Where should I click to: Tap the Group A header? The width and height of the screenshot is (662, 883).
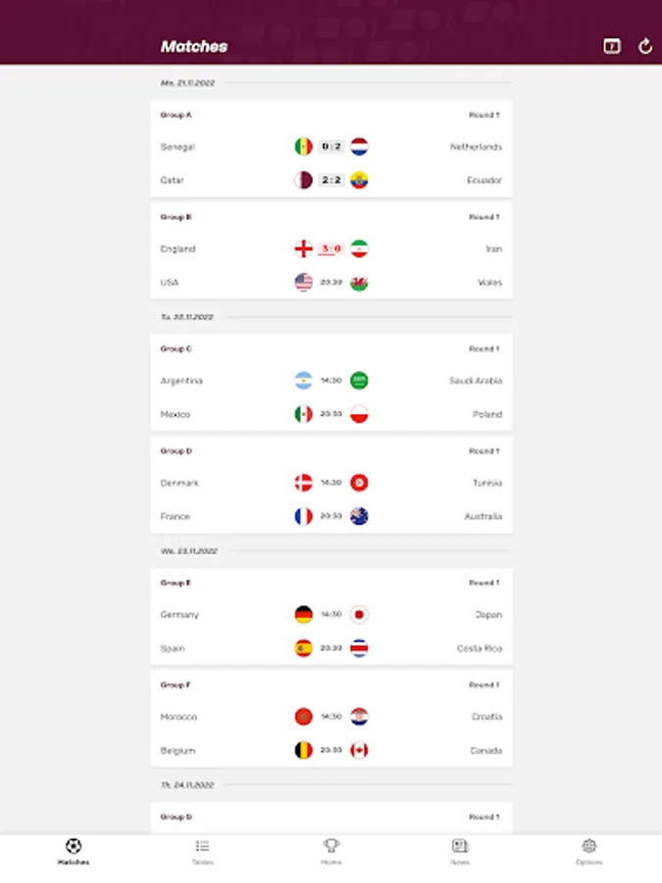coord(177,115)
